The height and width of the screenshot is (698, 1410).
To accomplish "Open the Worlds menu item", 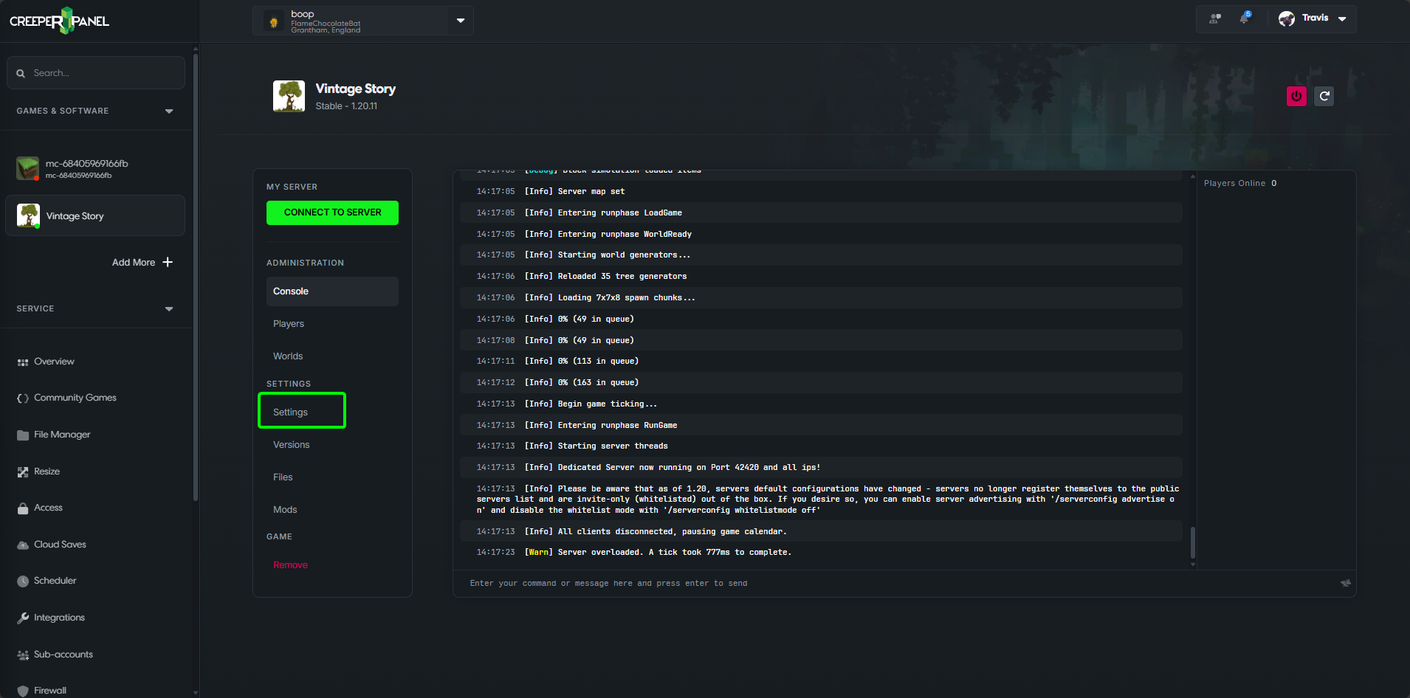I will [288, 356].
